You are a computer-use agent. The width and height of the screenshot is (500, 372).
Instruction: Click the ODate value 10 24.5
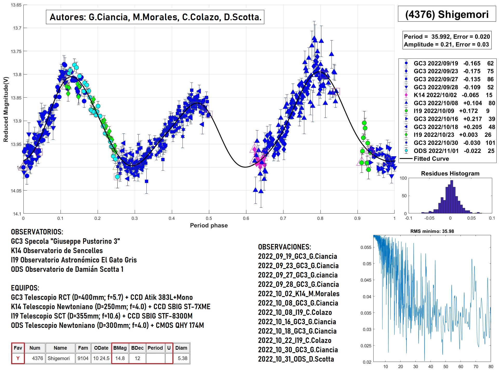pos(101,358)
